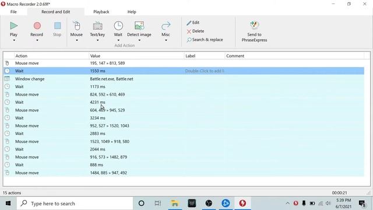Open the File menu
This screenshot has width=373, height=210.
point(13,12)
